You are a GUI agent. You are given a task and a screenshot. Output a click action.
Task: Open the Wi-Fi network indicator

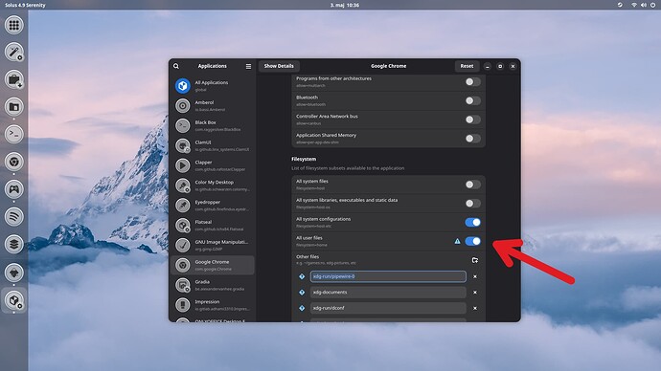(x=634, y=5)
